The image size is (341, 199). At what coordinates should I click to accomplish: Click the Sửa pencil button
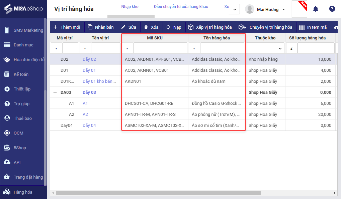[x=129, y=27]
